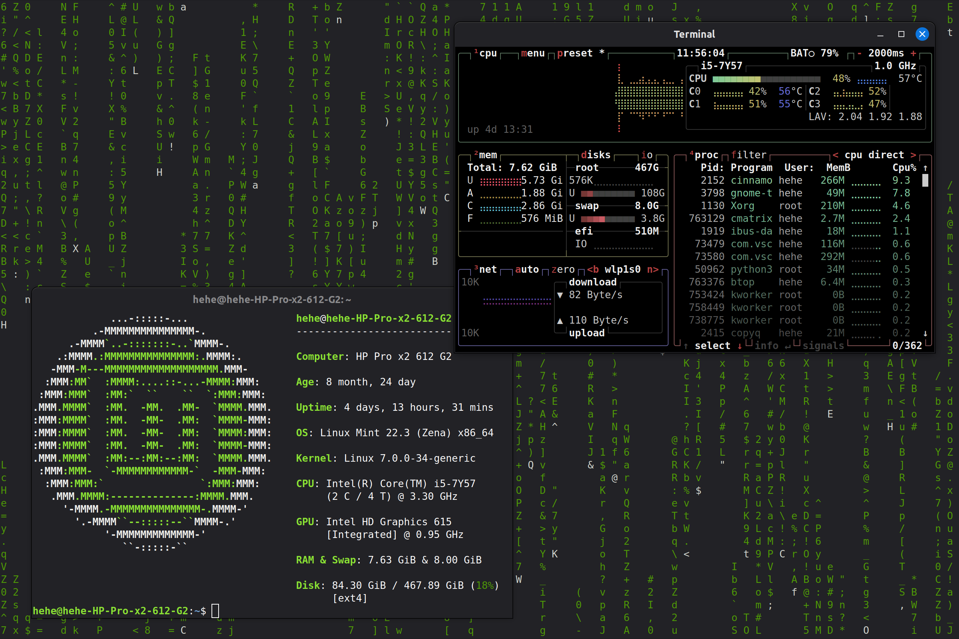Click the BAT 79% battery indicator
This screenshot has width=959, height=639.
(x=814, y=53)
